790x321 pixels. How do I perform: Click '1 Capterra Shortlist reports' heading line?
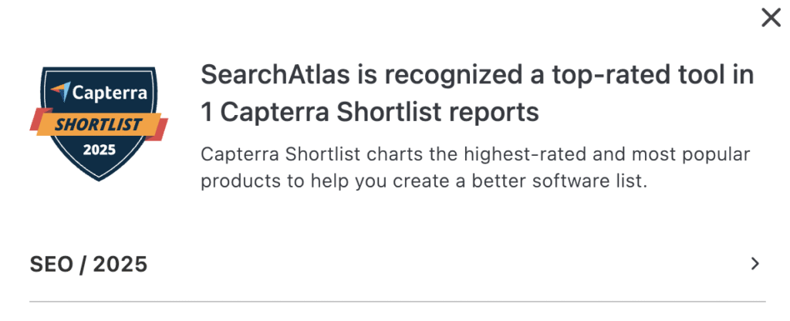(370, 113)
